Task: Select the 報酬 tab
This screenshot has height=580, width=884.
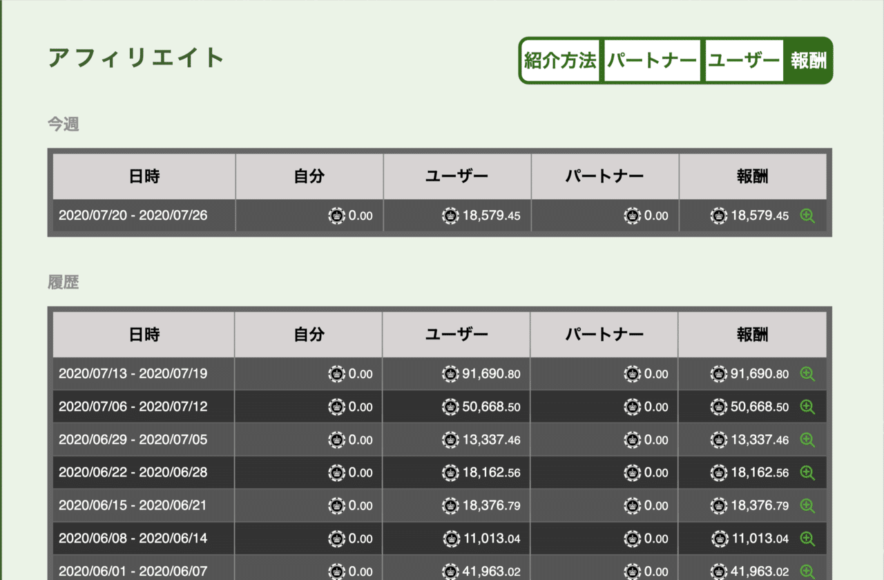Action: coord(808,61)
